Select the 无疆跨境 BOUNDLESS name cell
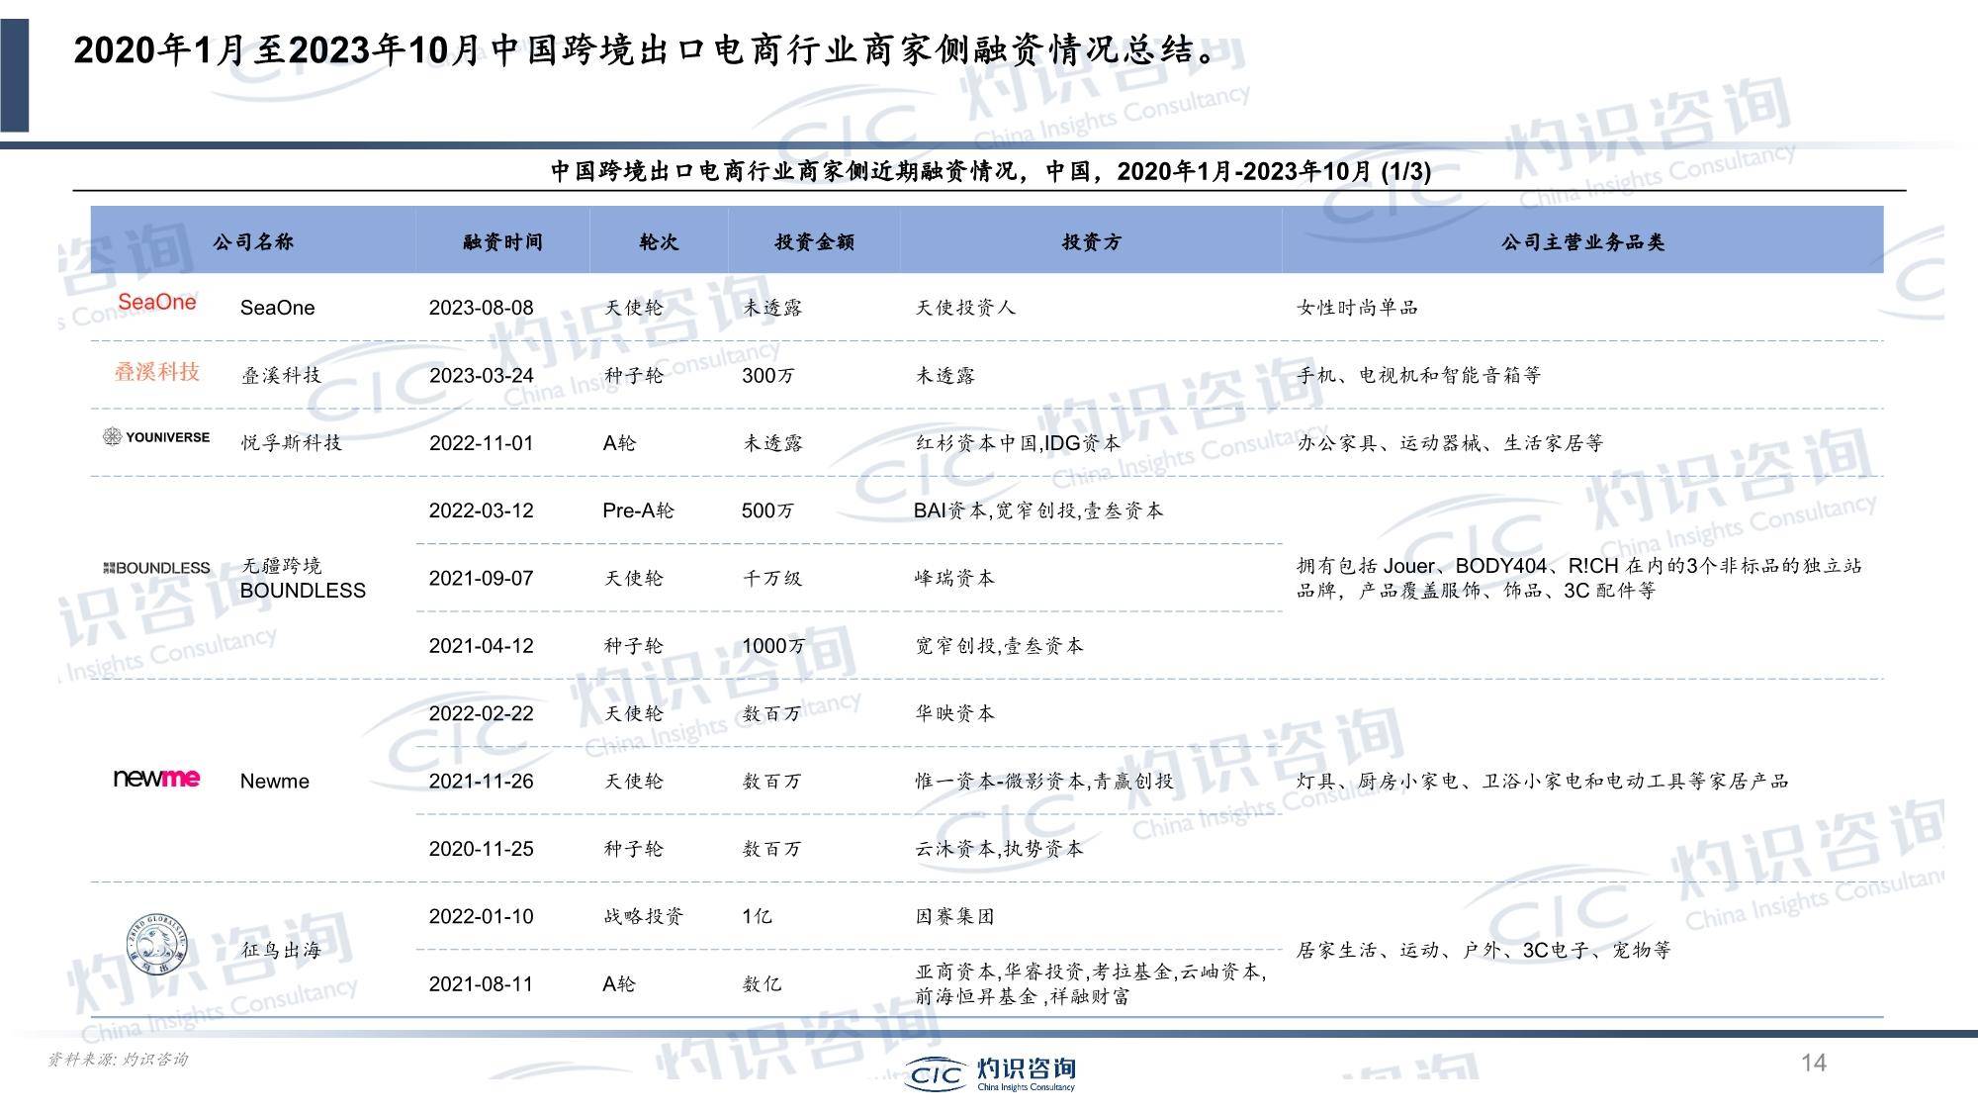 [303, 578]
